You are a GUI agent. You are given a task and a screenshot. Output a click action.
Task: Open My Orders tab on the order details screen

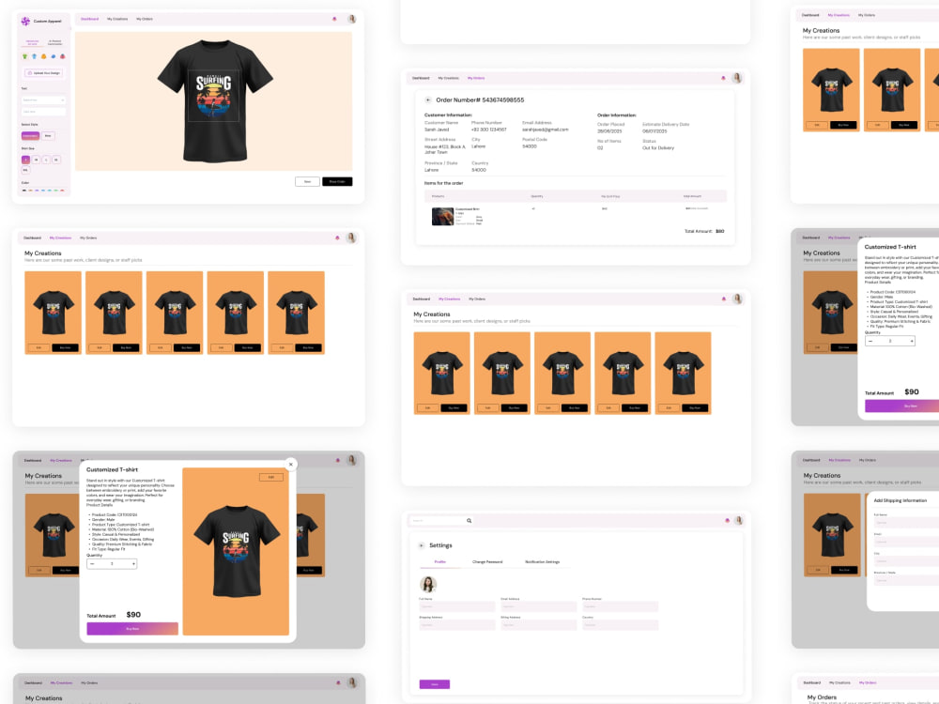coord(476,78)
